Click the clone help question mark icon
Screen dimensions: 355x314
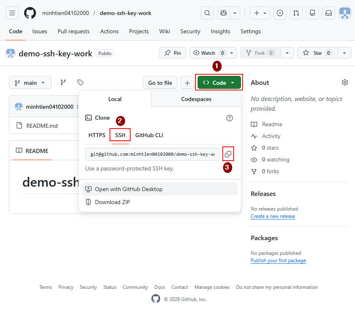pyautogui.click(x=229, y=118)
